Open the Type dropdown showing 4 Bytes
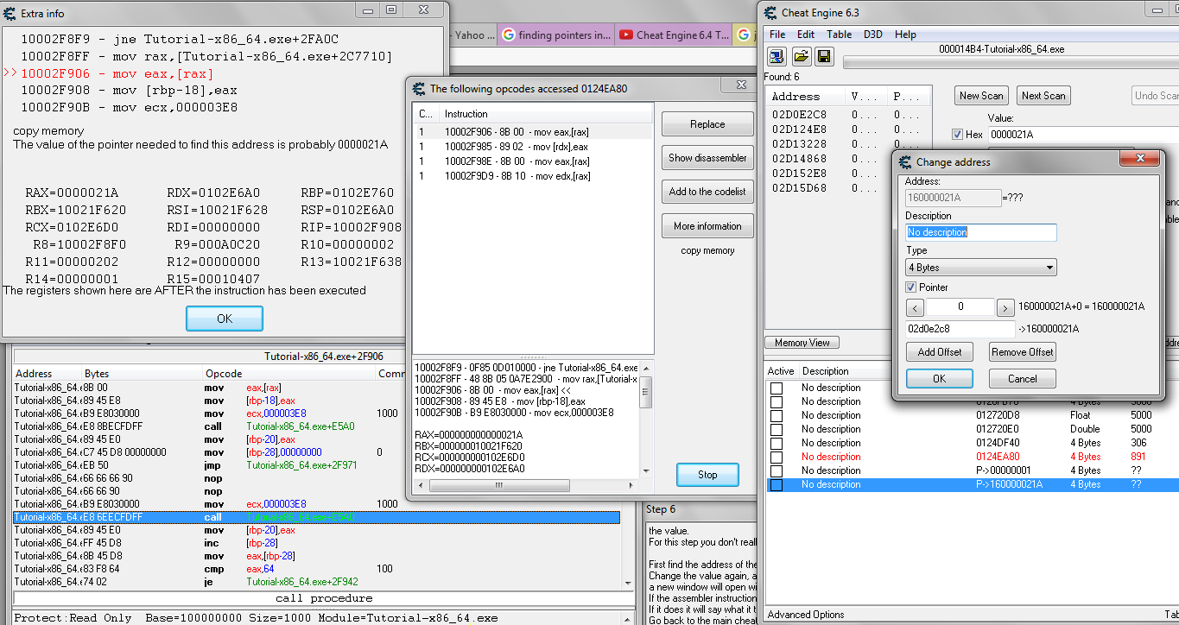Screen dimensions: 1179x625 [980, 268]
